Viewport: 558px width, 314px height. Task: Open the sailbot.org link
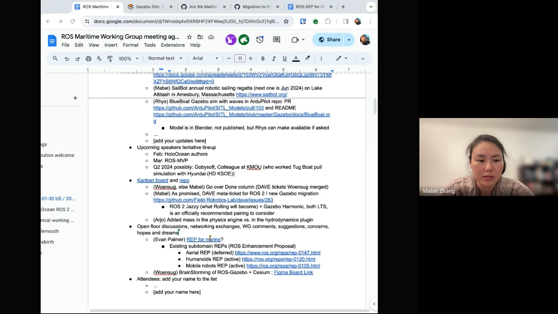(261, 94)
